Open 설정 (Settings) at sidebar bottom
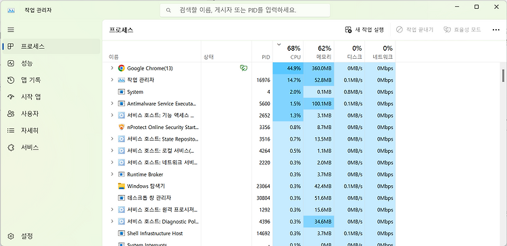The image size is (507, 246). point(52,236)
